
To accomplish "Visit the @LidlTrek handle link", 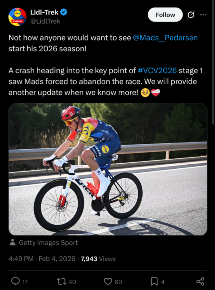I will (45, 21).
